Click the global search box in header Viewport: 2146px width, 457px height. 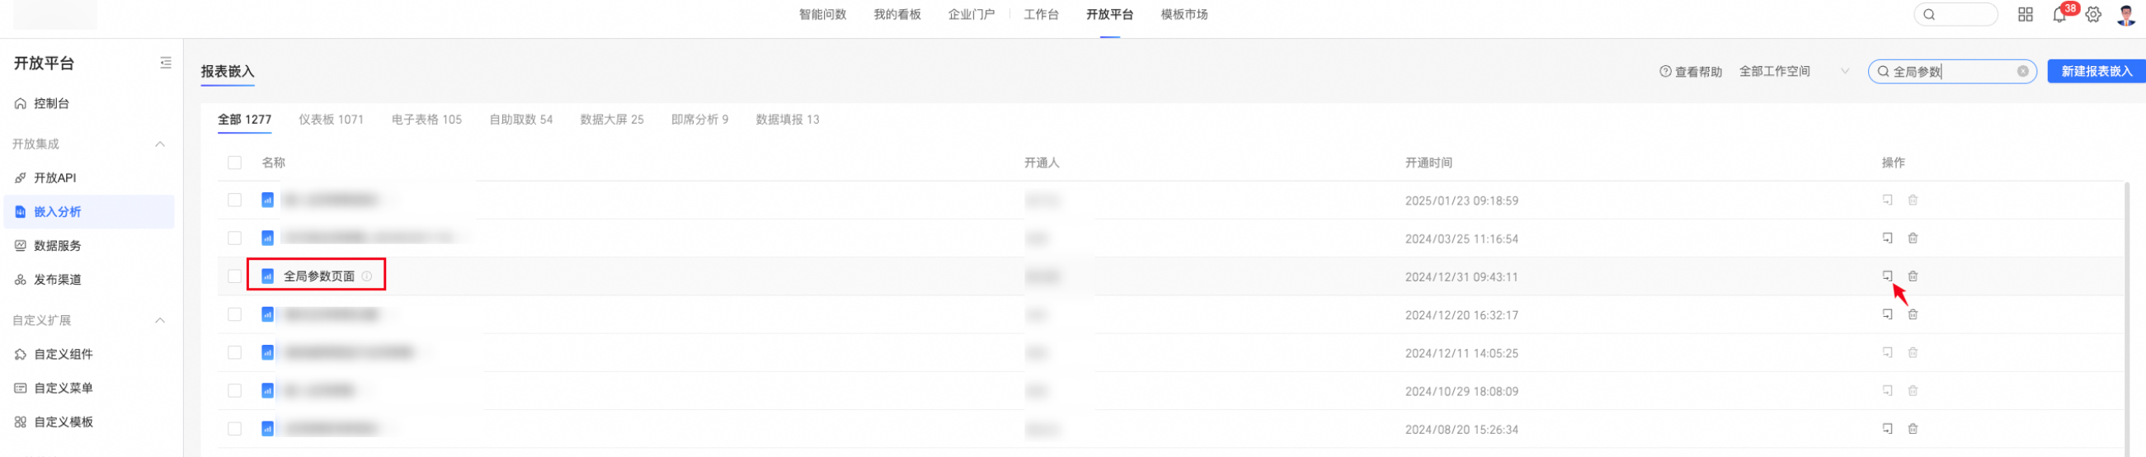click(1955, 15)
